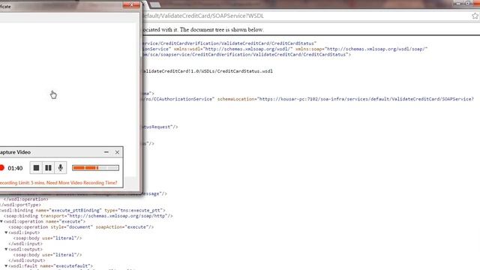Click the 01:40 recording timer
The image size is (480, 270).
pyautogui.click(x=15, y=168)
